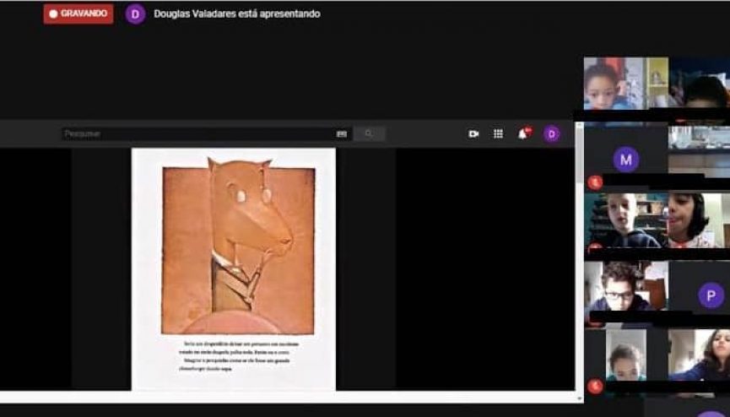Viewport: 730px width, 417px height.
Task: Select the video tile showing the kitchen cabinets
Action: [x=700, y=151]
